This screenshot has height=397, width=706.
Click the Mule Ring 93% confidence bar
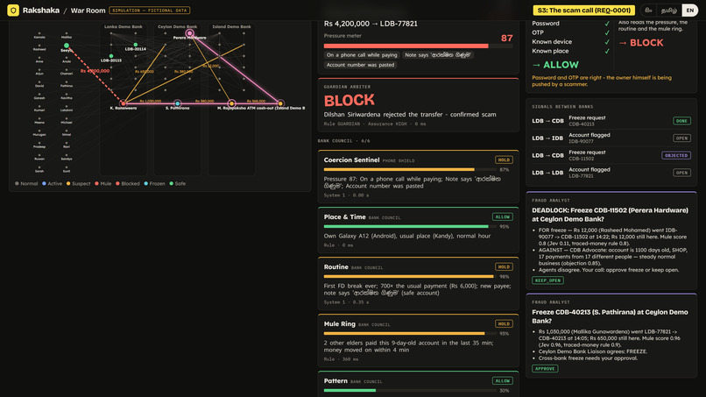410,333
